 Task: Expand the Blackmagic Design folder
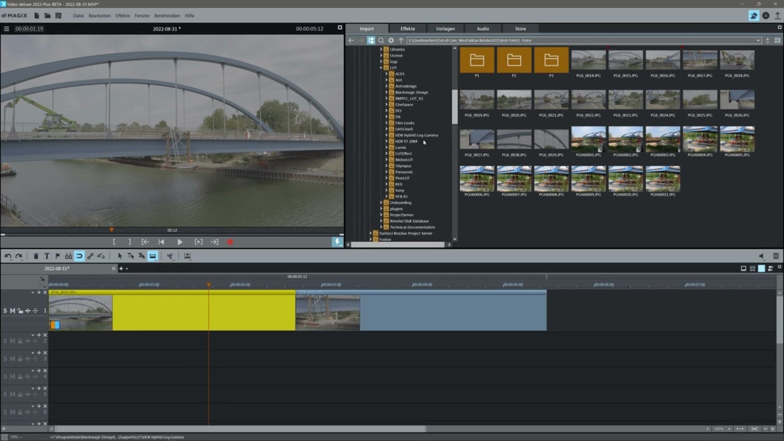click(386, 92)
